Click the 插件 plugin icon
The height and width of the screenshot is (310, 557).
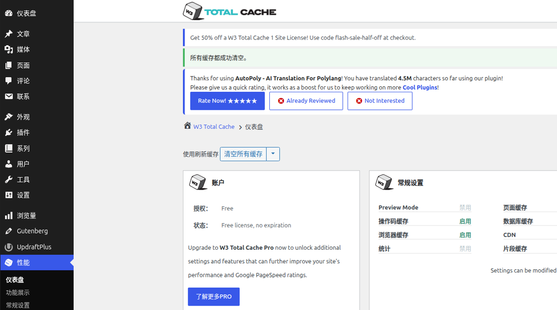pyautogui.click(x=9, y=132)
